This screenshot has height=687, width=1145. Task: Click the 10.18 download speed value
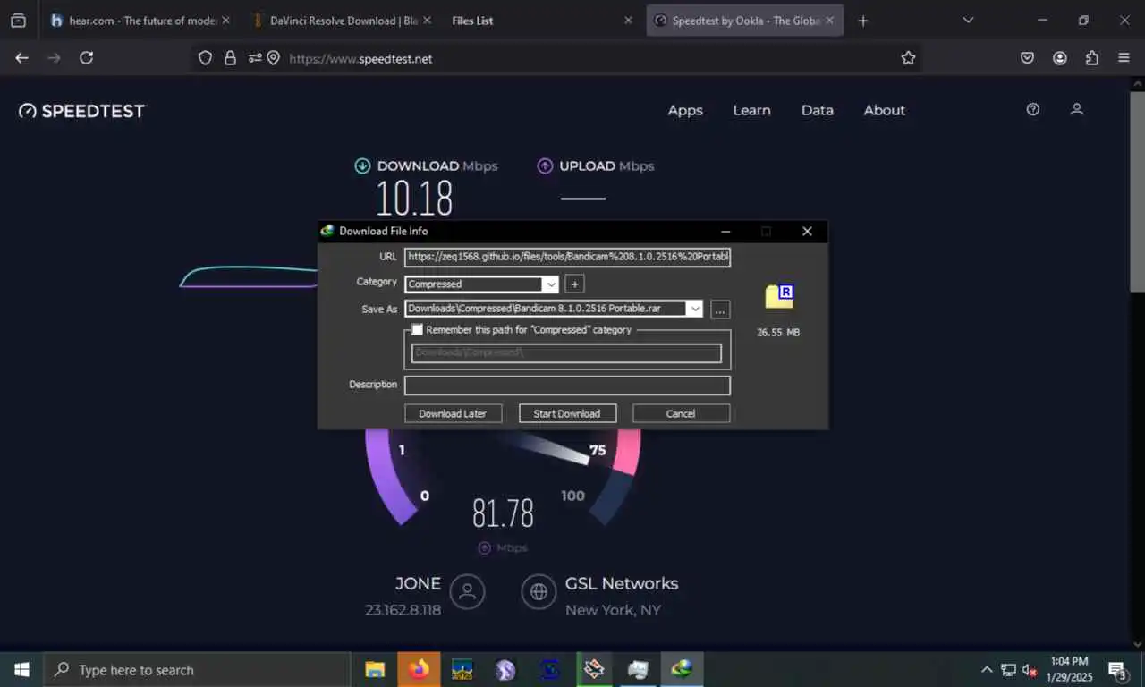(414, 198)
